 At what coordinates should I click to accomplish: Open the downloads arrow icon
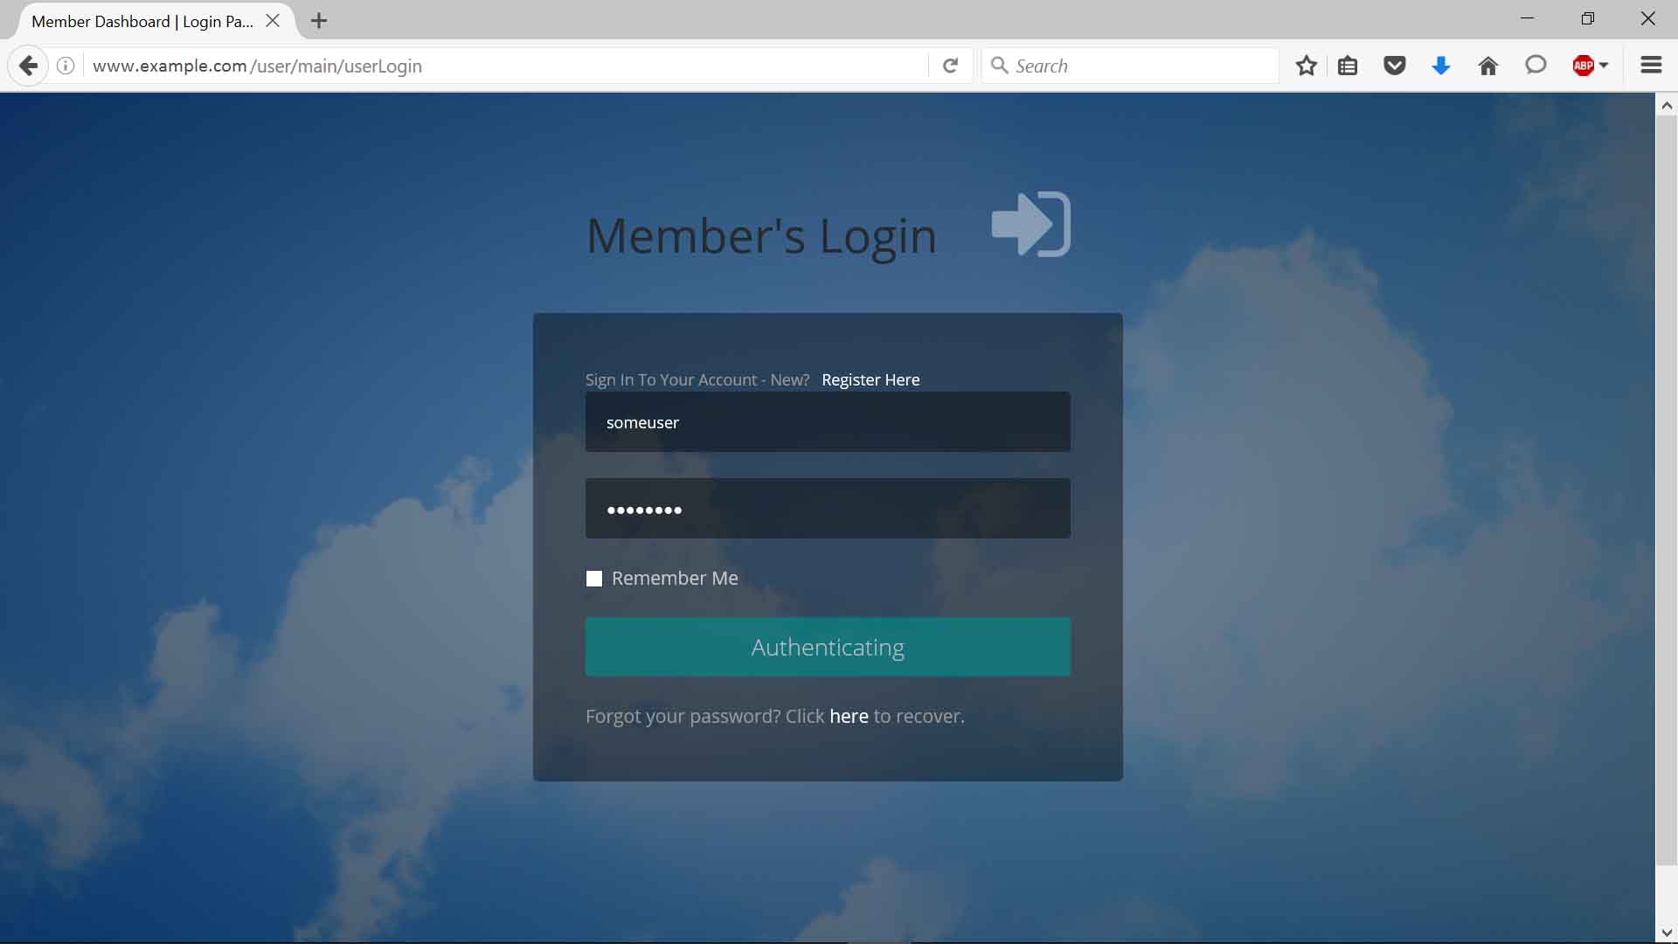click(1441, 66)
